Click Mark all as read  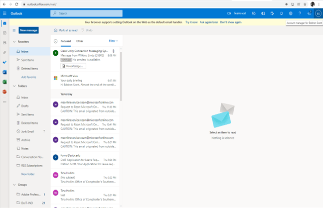click(66, 30)
